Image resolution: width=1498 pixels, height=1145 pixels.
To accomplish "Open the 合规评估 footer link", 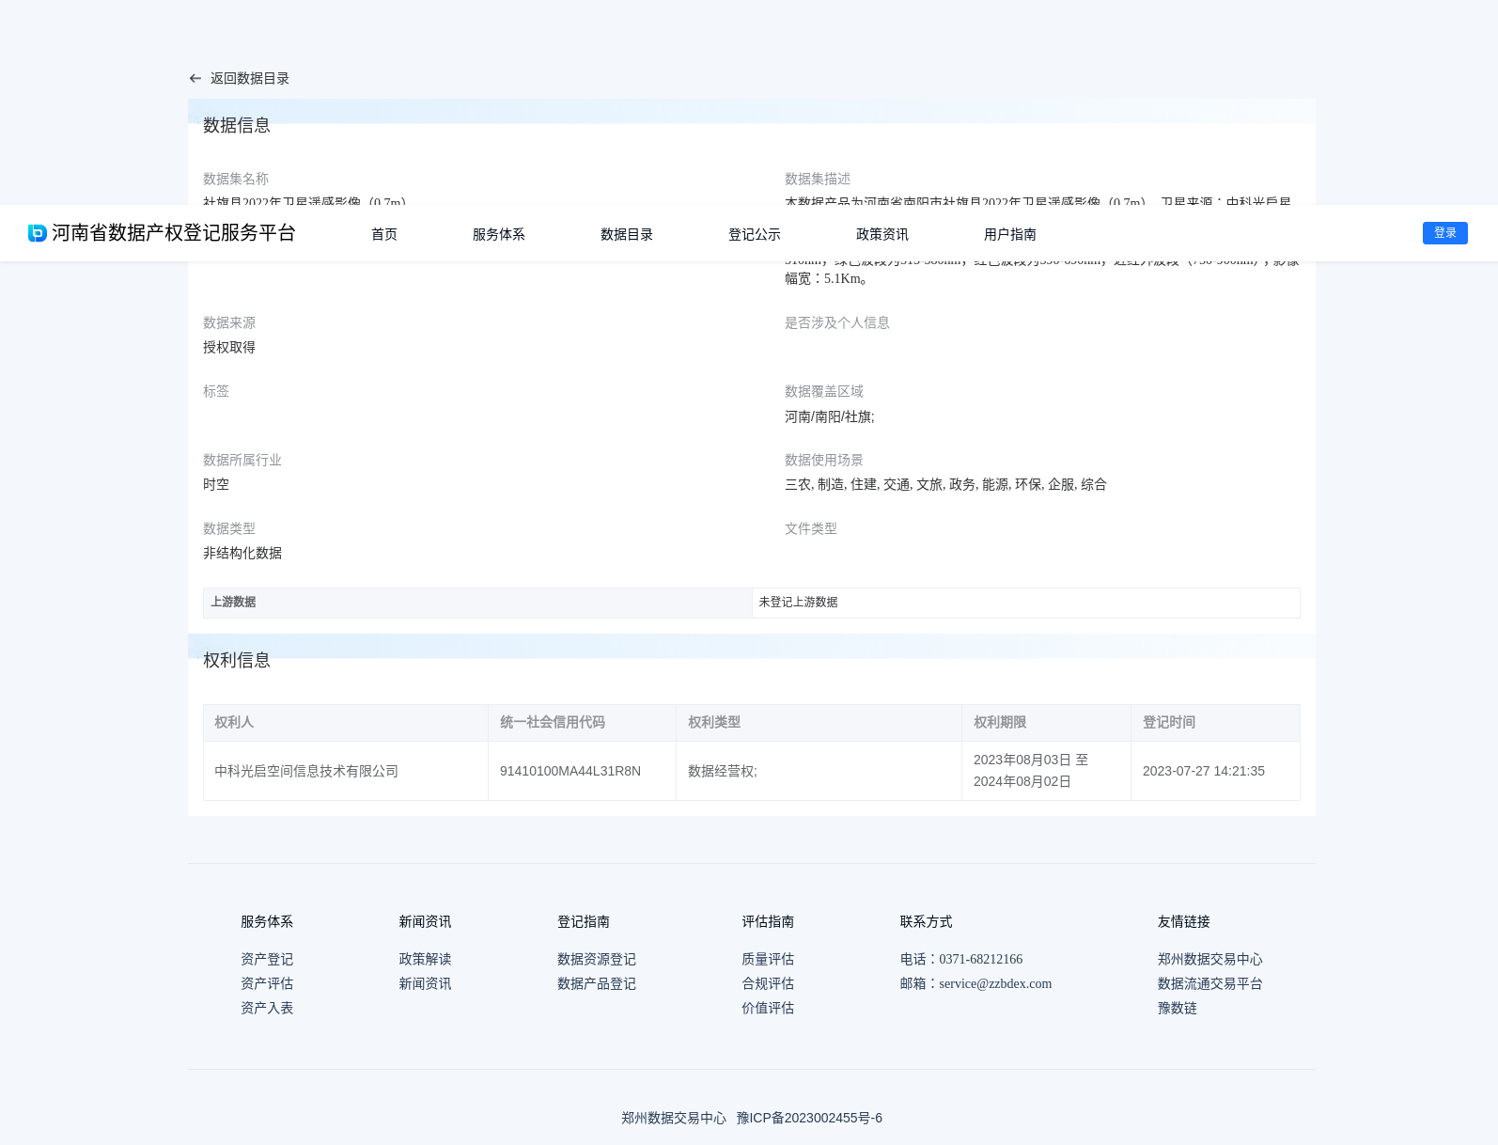I will pos(768,983).
